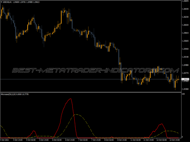Click the 1.26435 price scale label
The height and width of the screenshot is (142, 190).
point(185,9)
